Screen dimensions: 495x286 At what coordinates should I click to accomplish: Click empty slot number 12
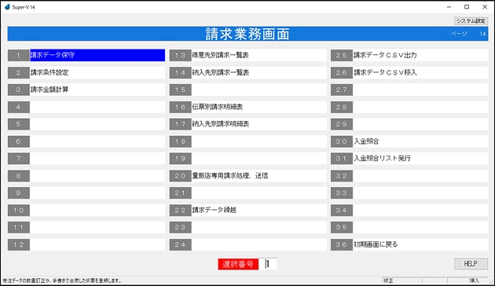19,244
